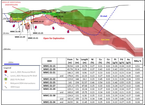Click the 'Co (%)' column header
The height and width of the screenshot is (105, 145).
tap(108, 61)
